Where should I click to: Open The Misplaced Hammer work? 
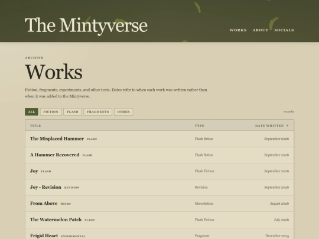pos(57,139)
